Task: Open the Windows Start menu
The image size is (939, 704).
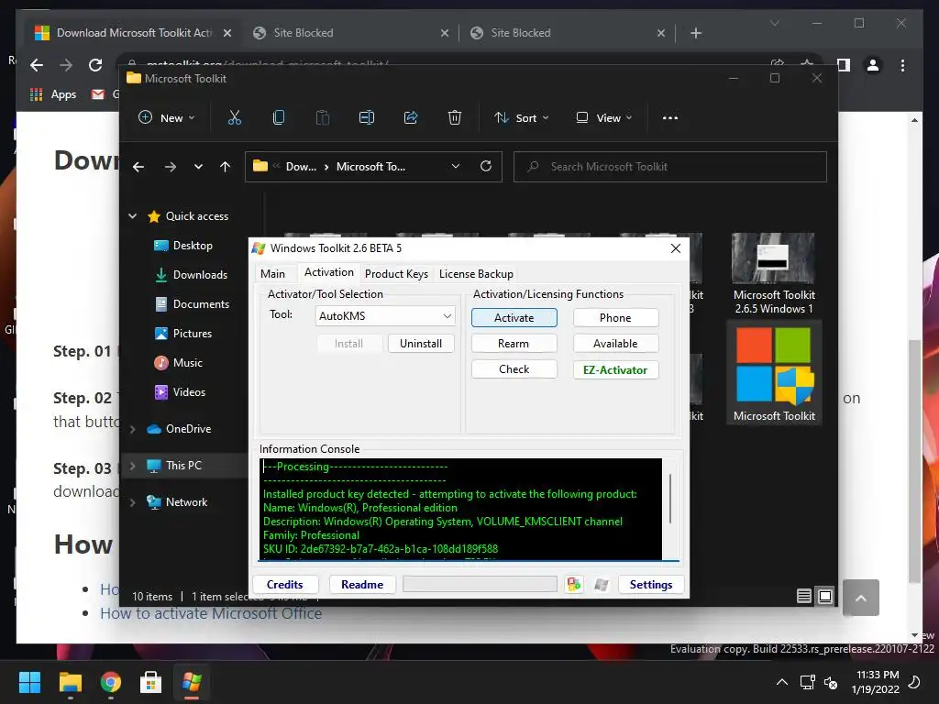Action: [29, 682]
